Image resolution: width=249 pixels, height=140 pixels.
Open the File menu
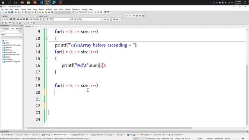pos(2,9)
